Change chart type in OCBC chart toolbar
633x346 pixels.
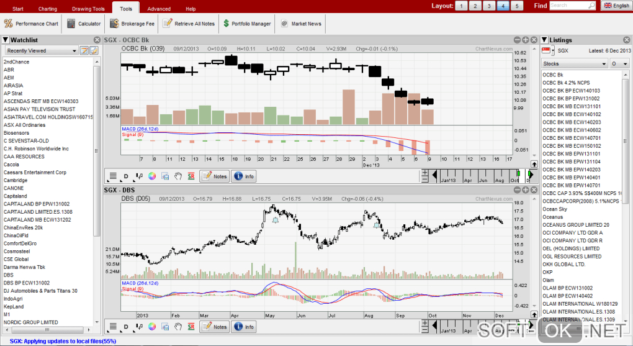(x=139, y=176)
